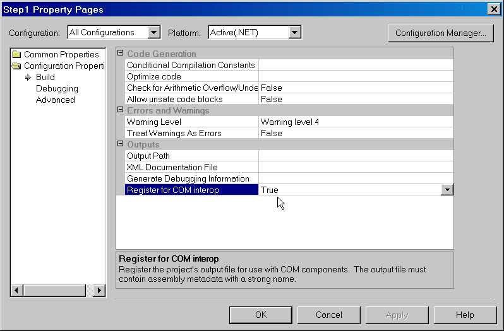Click the Common Properties folder icon
This screenshot has height=331, width=504.
tap(16, 55)
